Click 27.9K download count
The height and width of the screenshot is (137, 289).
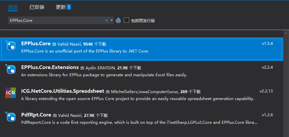pos(89,116)
